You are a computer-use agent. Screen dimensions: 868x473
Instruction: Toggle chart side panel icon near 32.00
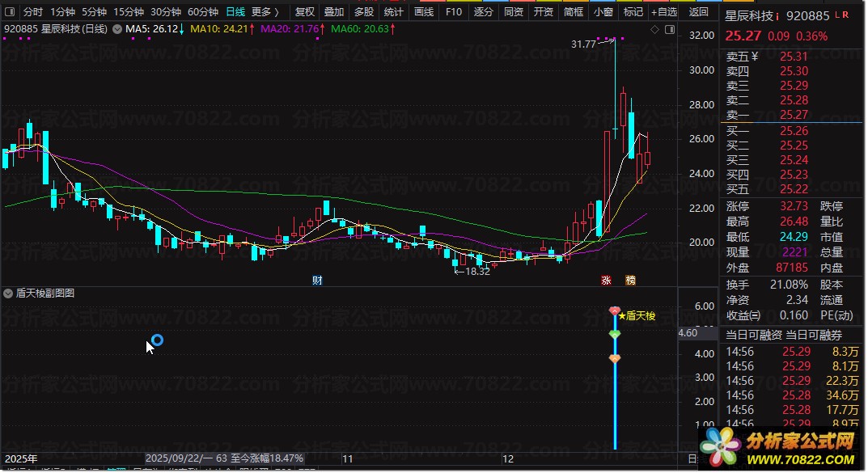tap(670, 29)
